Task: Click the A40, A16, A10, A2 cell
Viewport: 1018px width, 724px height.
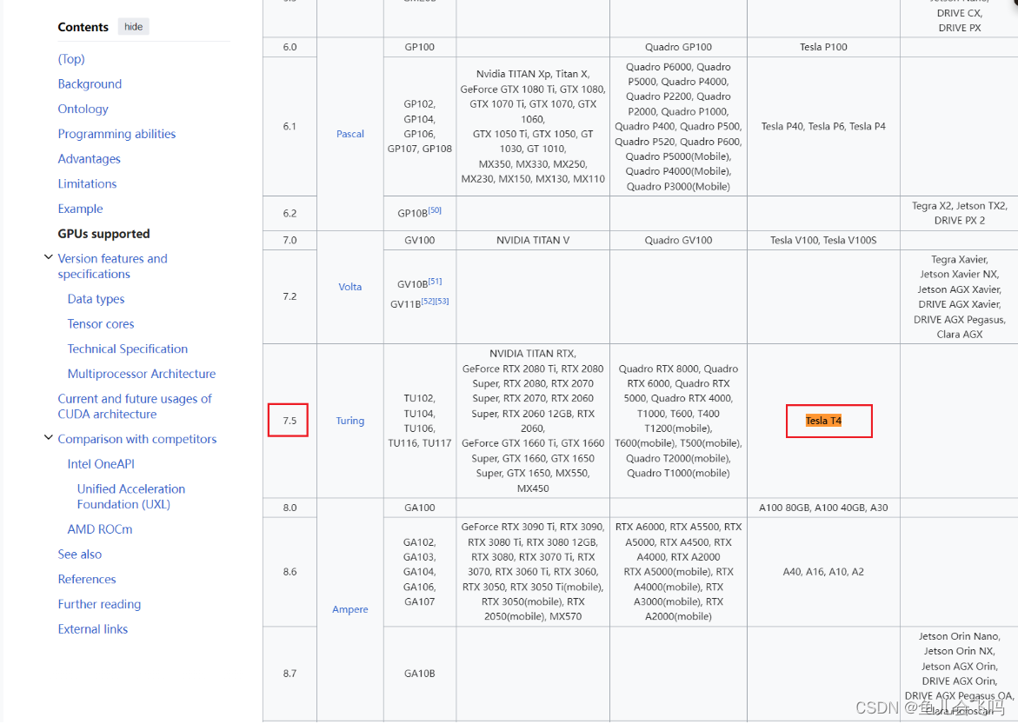Action: tap(823, 572)
